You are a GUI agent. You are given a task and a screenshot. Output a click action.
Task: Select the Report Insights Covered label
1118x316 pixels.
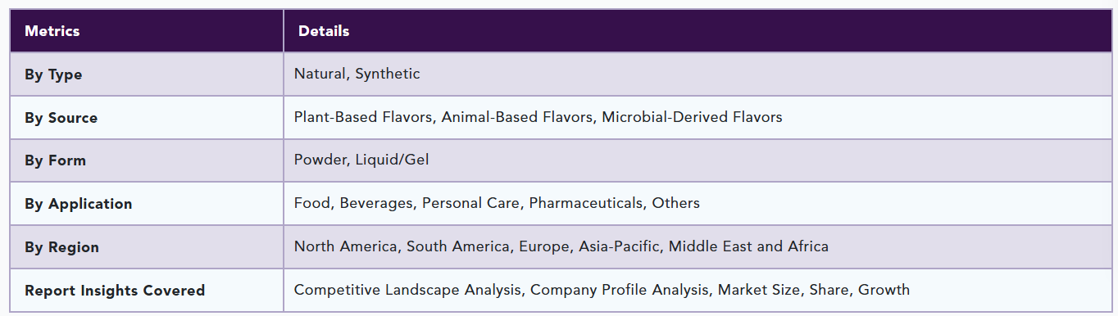tap(115, 291)
